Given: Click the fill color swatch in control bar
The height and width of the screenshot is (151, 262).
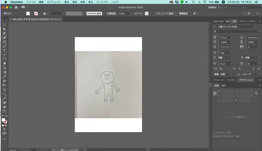Looking at the screenshot, I should coord(28,13).
